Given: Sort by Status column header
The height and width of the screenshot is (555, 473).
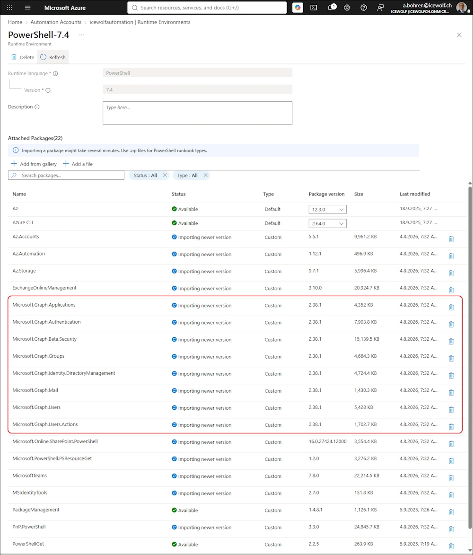Looking at the screenshot, I should point(179,194).
